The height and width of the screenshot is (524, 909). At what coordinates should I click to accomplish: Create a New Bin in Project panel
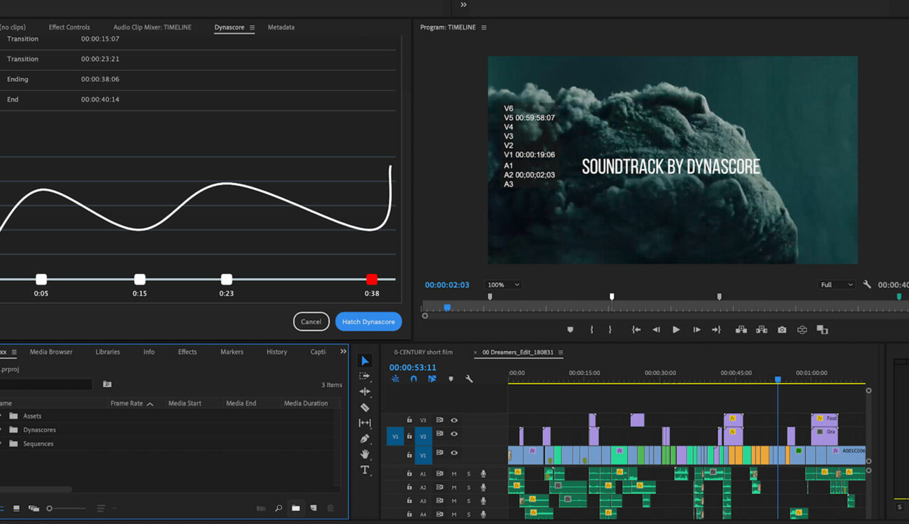(x=296, y=508)
